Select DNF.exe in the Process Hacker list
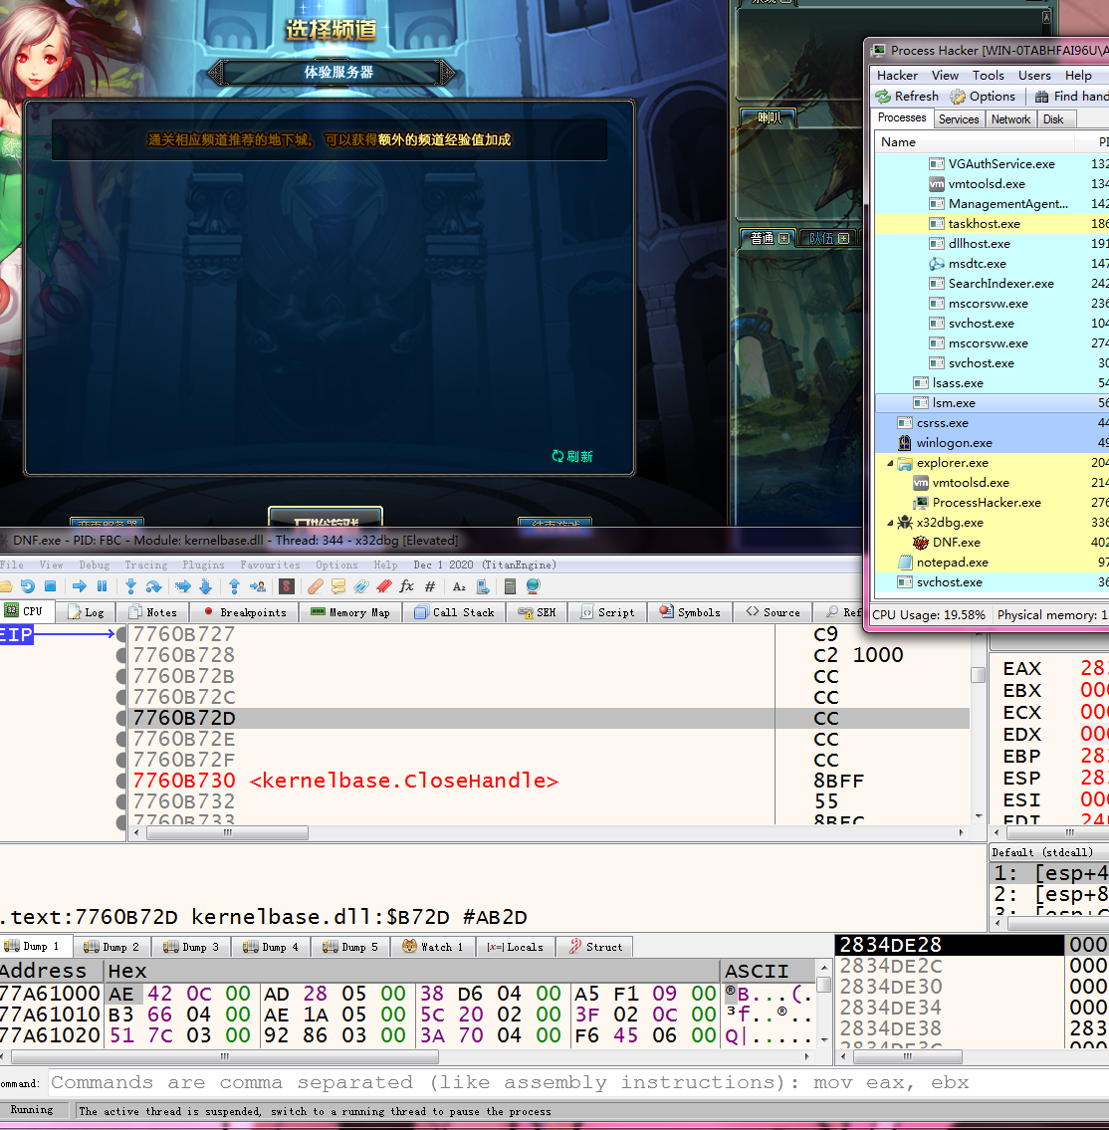 coord(957,543)
